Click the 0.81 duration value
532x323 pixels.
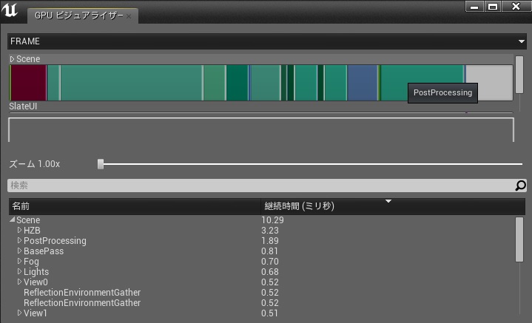pos(270,251)
